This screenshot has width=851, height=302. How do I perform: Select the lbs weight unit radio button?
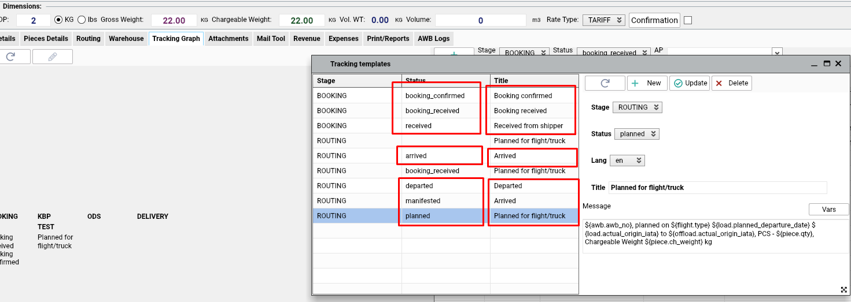tap(82, 20)
